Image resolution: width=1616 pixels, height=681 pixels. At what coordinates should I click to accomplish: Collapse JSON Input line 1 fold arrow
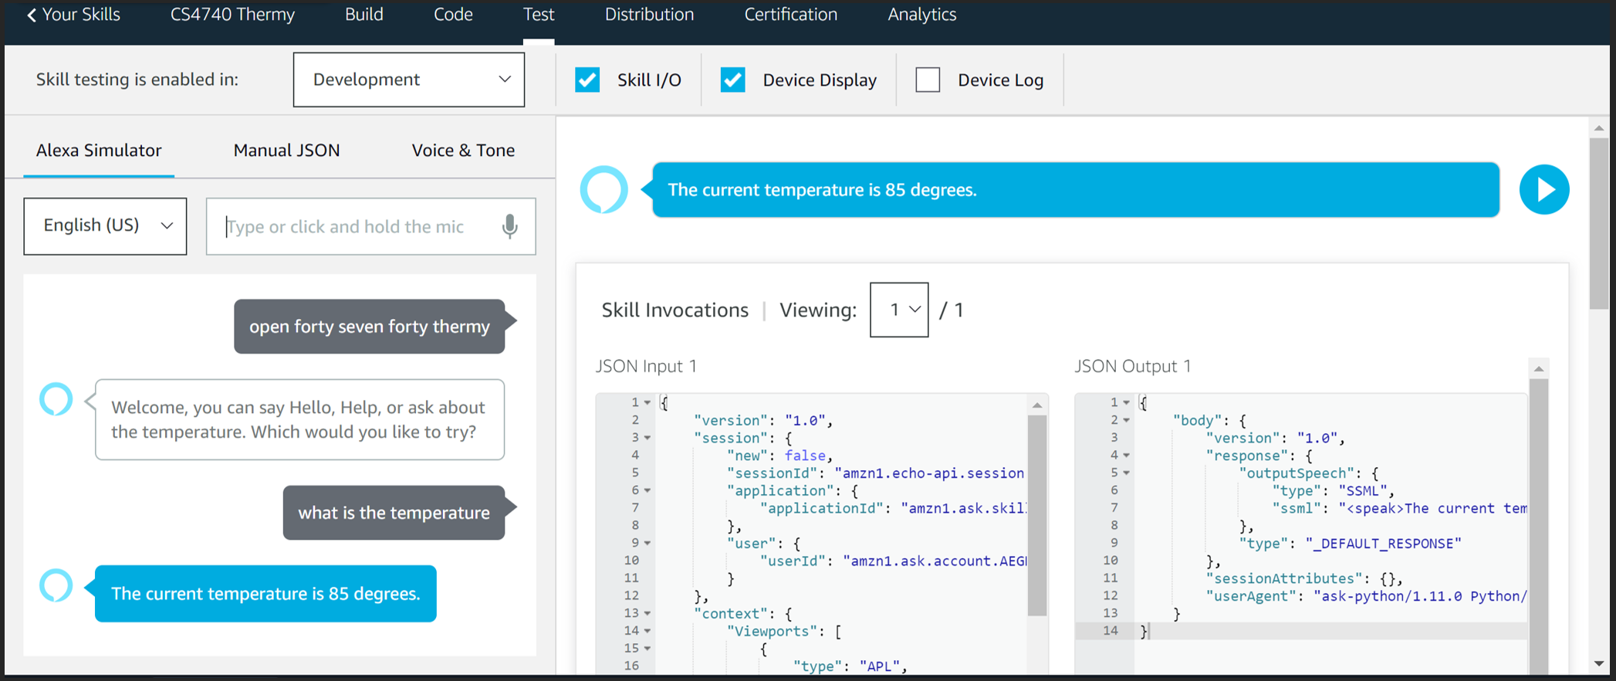click(x=647, y=402)
